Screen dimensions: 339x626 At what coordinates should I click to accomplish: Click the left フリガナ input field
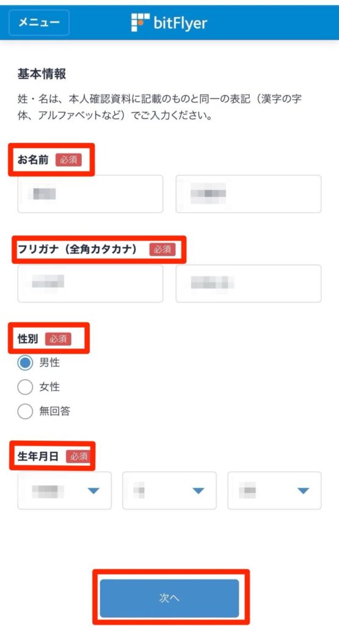pos(90,283)
